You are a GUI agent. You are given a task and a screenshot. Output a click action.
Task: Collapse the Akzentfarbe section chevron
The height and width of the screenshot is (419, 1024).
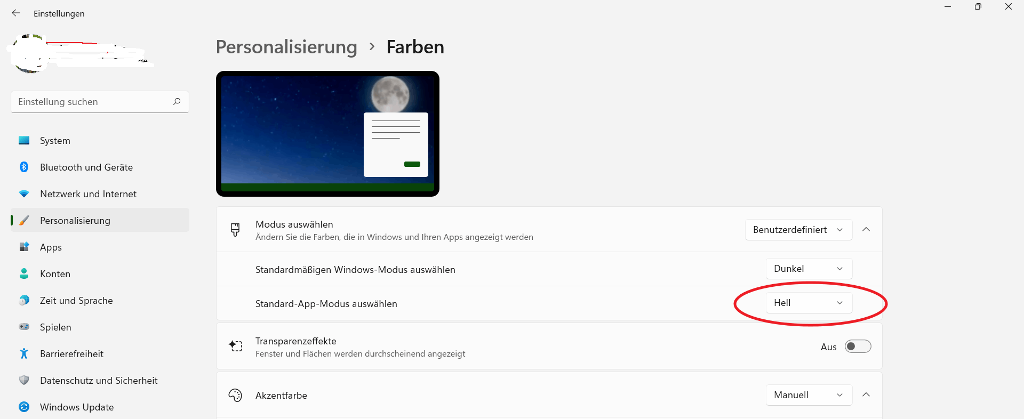pyautogui.click(x=866, y=394)
